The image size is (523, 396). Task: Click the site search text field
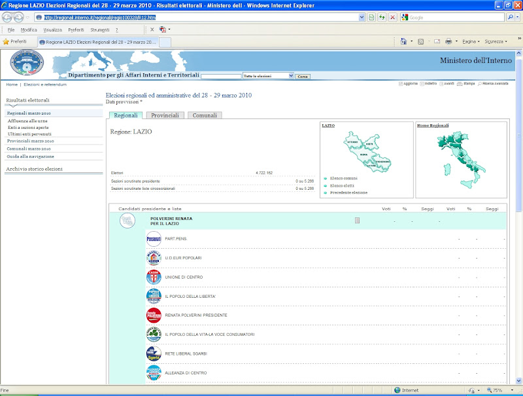[221, 76]
